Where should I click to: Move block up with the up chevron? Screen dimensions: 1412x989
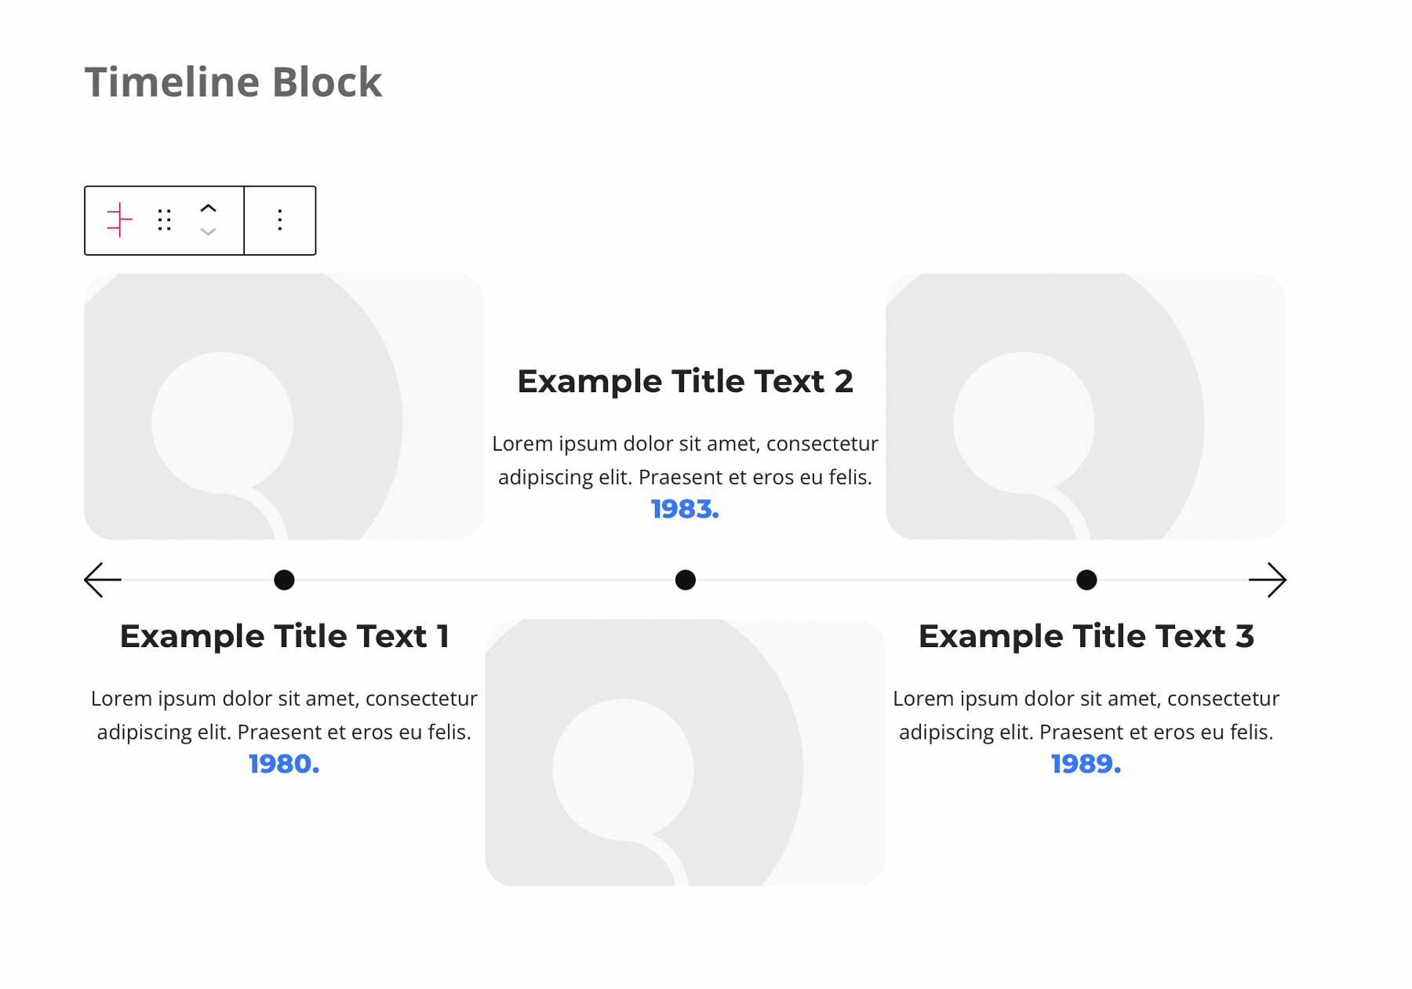[x=208, y=209]
